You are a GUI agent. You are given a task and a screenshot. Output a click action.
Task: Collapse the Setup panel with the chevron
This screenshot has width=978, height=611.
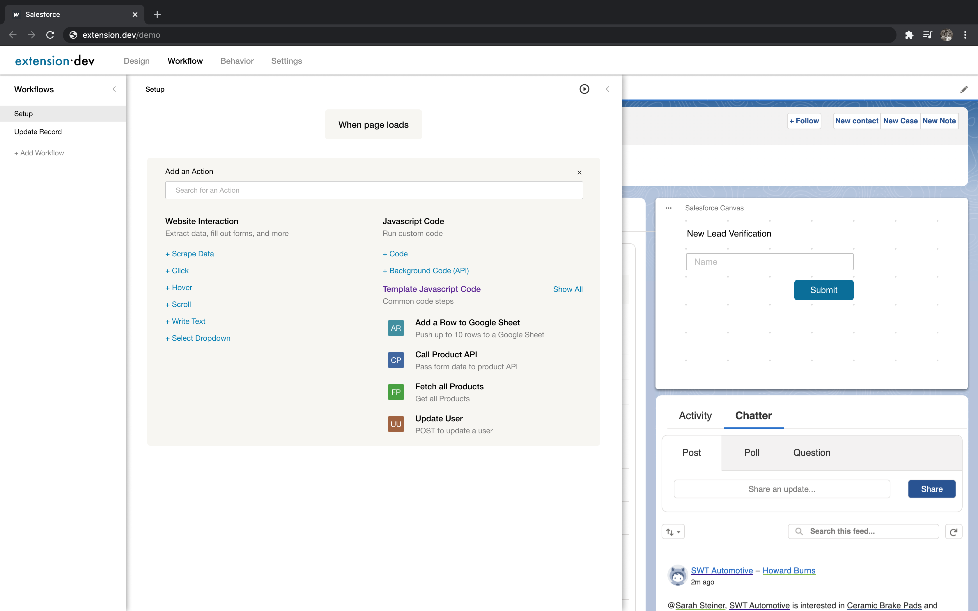pyautogui.click(x=607, y=89)
